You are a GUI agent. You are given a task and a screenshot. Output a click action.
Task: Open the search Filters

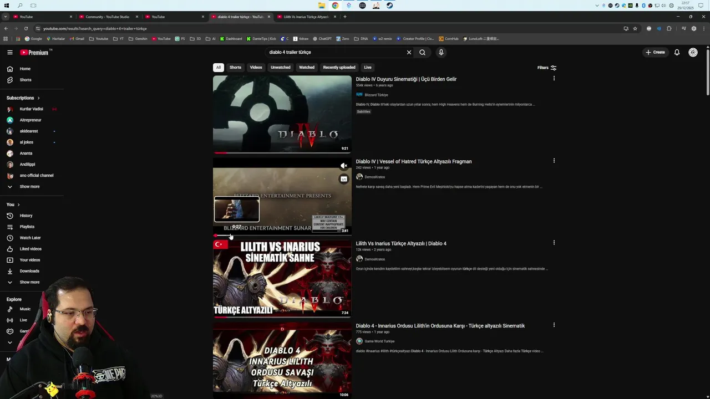point(546,68)
